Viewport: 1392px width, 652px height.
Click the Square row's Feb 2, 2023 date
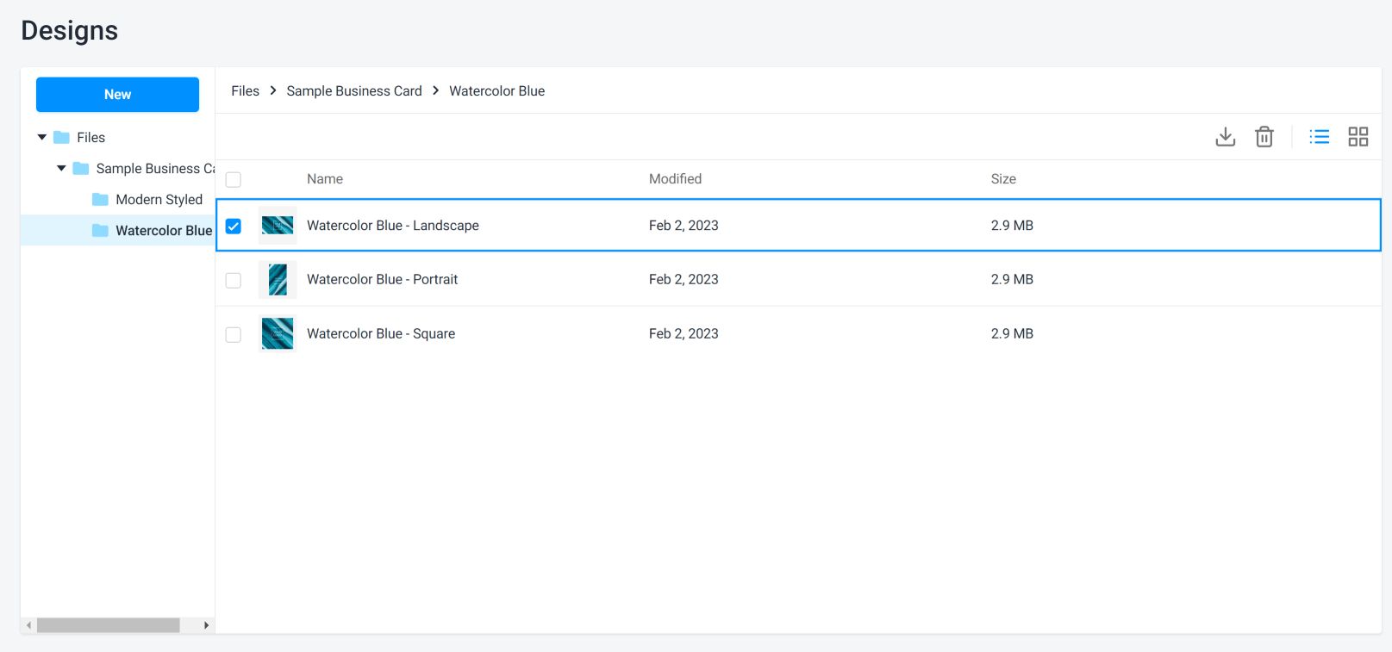[684, 334]
